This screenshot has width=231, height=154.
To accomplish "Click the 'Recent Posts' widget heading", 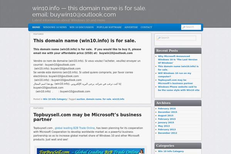I will tap(167, 51).
